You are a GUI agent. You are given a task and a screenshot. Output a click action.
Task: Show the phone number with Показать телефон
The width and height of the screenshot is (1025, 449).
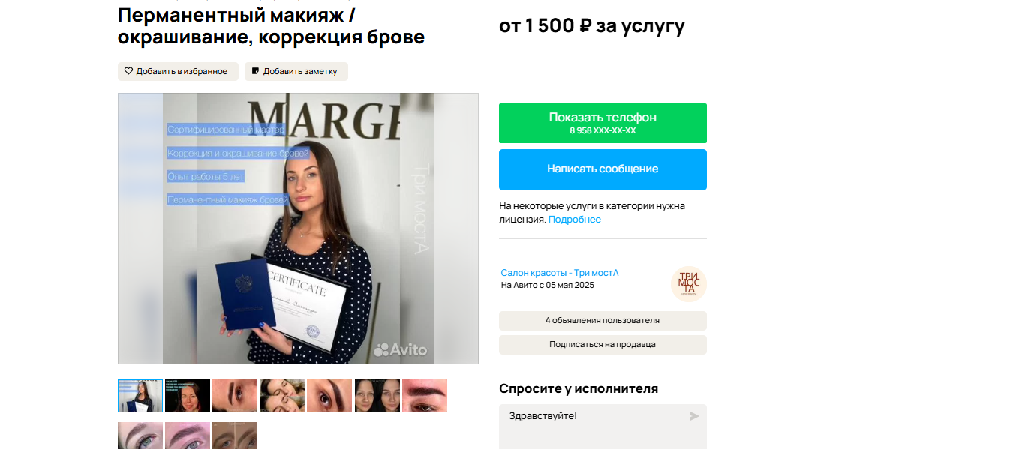pyautogui.click(x=603, y=123)
